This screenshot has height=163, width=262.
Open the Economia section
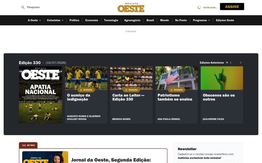coord(92,20)
